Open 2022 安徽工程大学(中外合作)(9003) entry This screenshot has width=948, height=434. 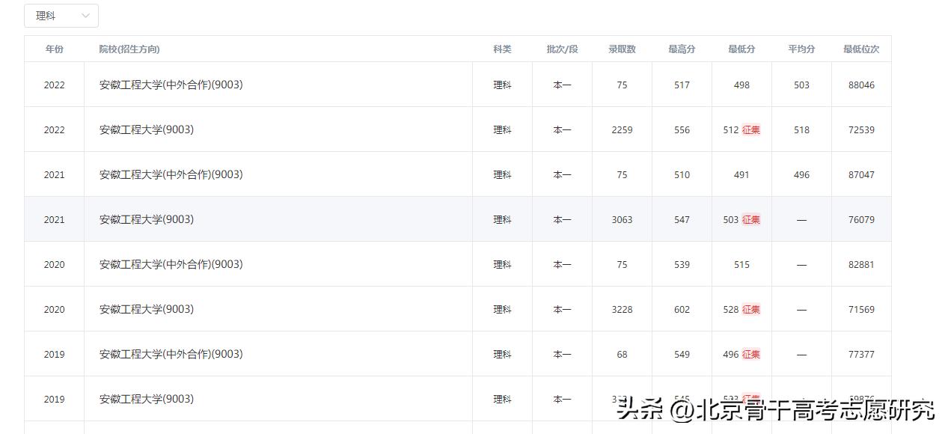(x=171, y=85)
